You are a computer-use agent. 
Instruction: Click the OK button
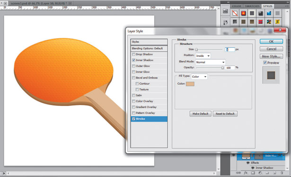pyautogui.click(x=271, y=41)
